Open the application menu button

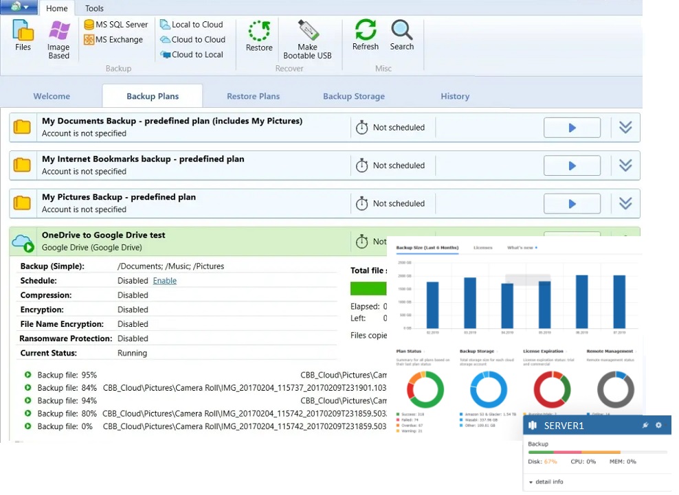coord(19,7)
